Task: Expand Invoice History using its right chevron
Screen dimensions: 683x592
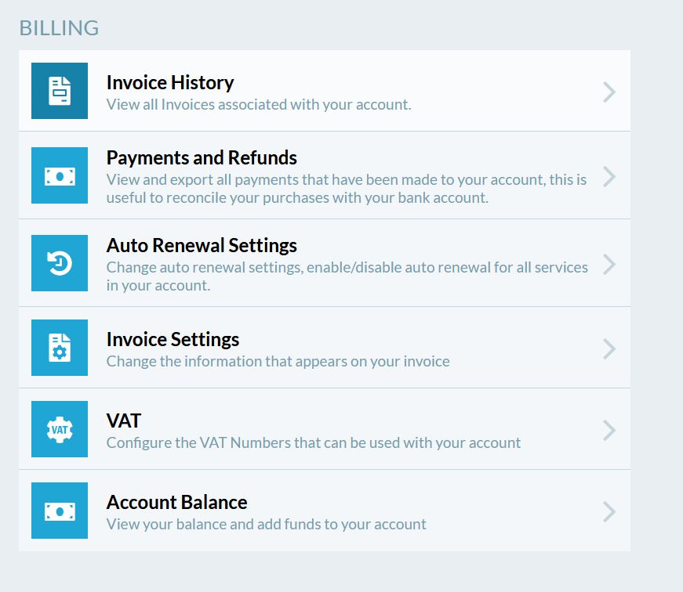Action: (x=609, y=92)
